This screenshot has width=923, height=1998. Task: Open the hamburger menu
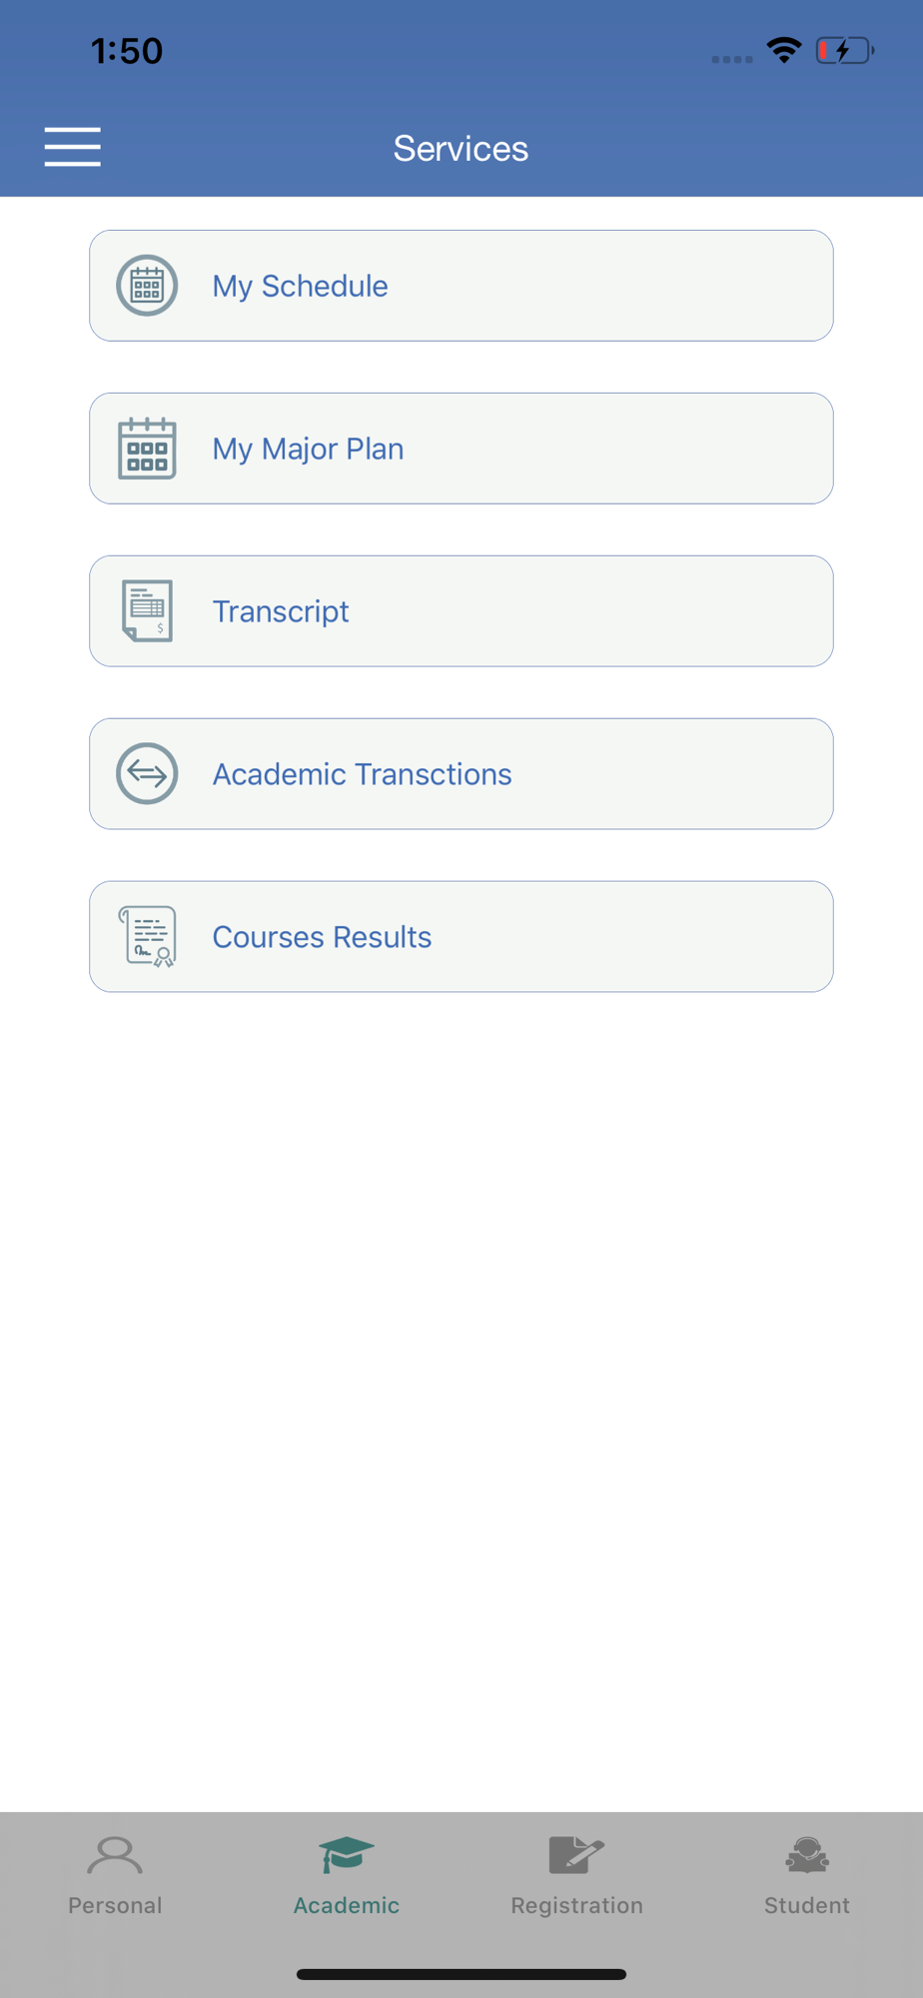72,147
